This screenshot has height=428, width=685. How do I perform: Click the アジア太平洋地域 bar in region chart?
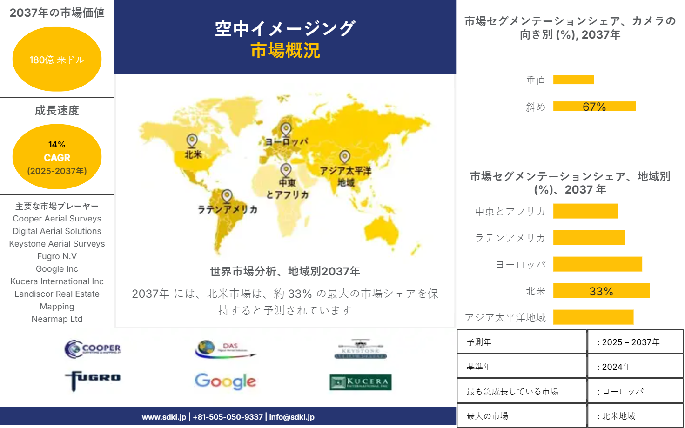pyautogui.click(x=593, y=317)
